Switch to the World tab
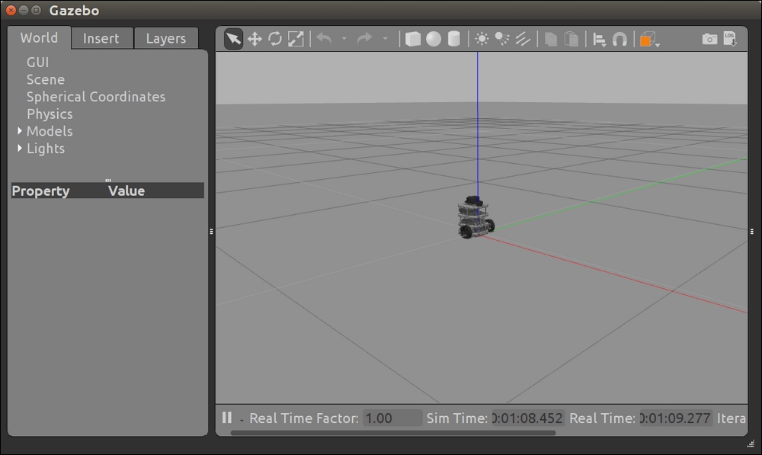 pyautogui.click(x=39, y=38)
